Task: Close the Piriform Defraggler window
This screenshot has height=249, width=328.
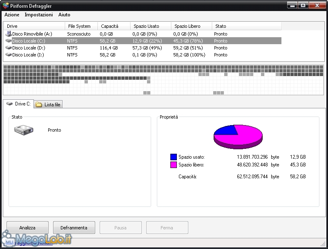Action: (x=317, y=5)
